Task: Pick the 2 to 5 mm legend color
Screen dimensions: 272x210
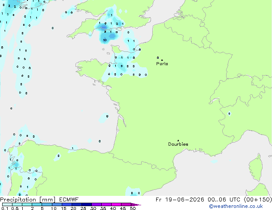Action: tap(37, 204)
